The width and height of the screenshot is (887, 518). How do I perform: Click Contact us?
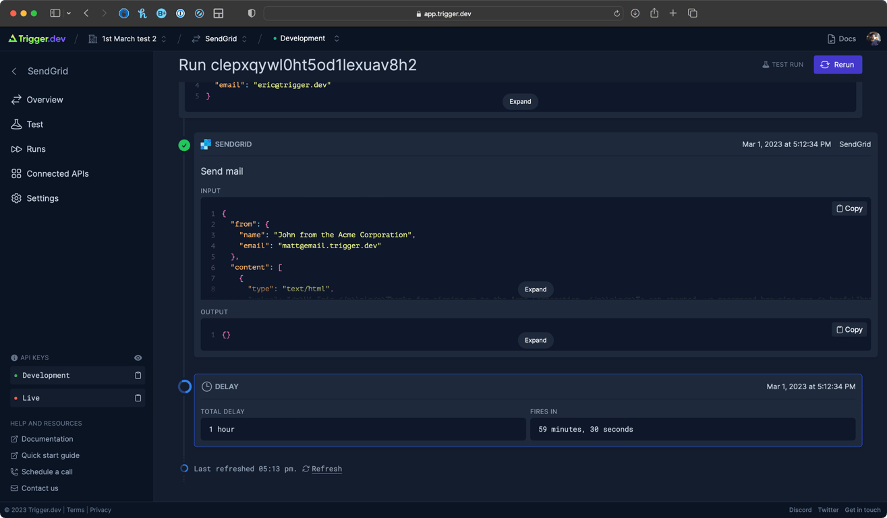(x=40, y=488)
